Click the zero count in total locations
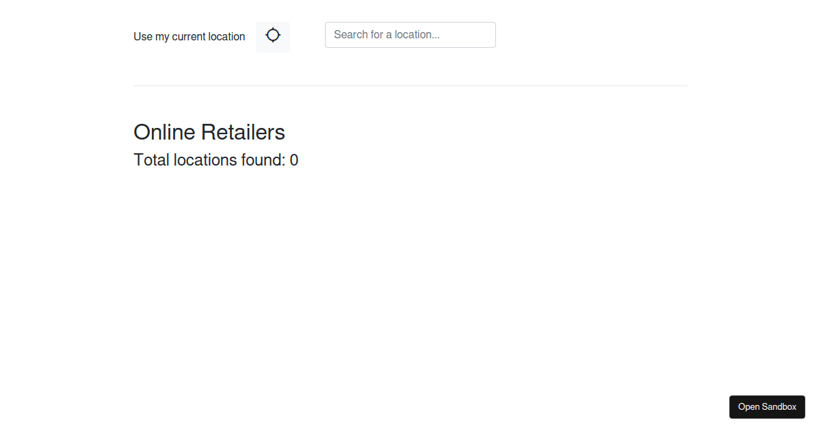821x431 pixels. (294, 160)
